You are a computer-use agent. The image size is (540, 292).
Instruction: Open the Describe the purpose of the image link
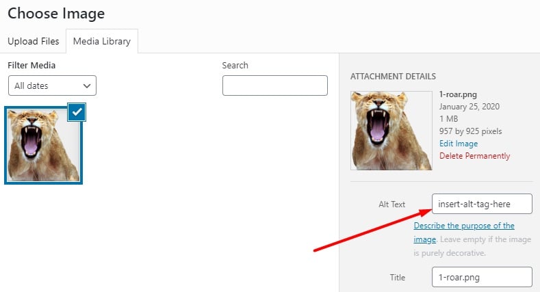[464, 232]
